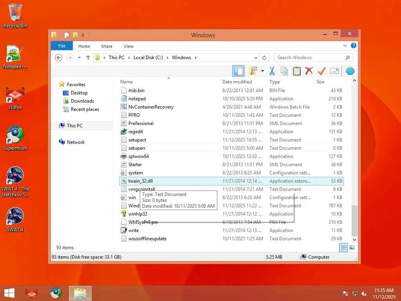This screenshot has width=401, height=301.
Task: Open recent locations dropdown arrow
Action: click(x=79, y=58)
